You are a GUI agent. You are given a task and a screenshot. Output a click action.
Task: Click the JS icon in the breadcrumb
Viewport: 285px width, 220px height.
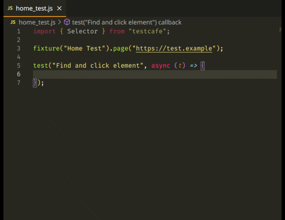(x=13, y=22)
